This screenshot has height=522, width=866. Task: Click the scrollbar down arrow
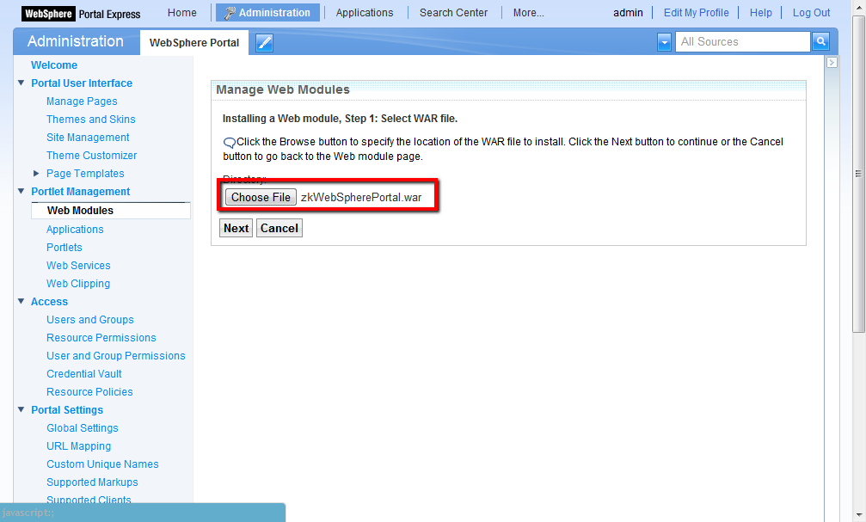click(x=858, y=515)
